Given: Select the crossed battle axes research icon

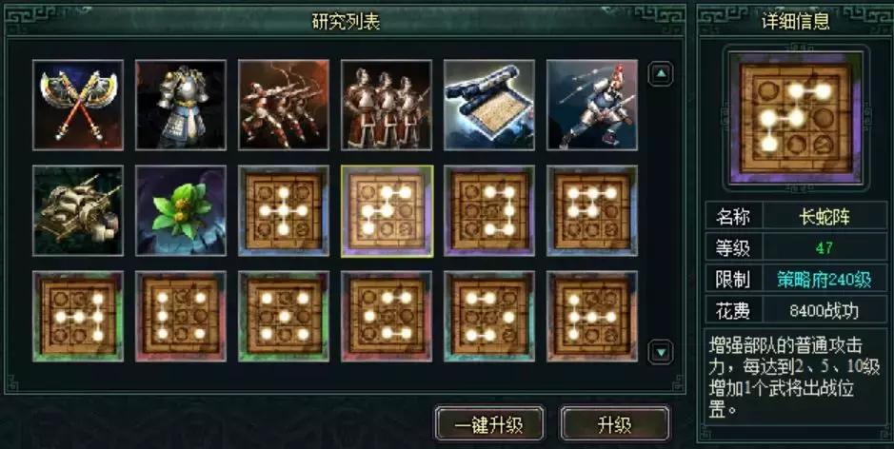Looking at the screenshot, I should pyautogui.click(x=78, y=105).
